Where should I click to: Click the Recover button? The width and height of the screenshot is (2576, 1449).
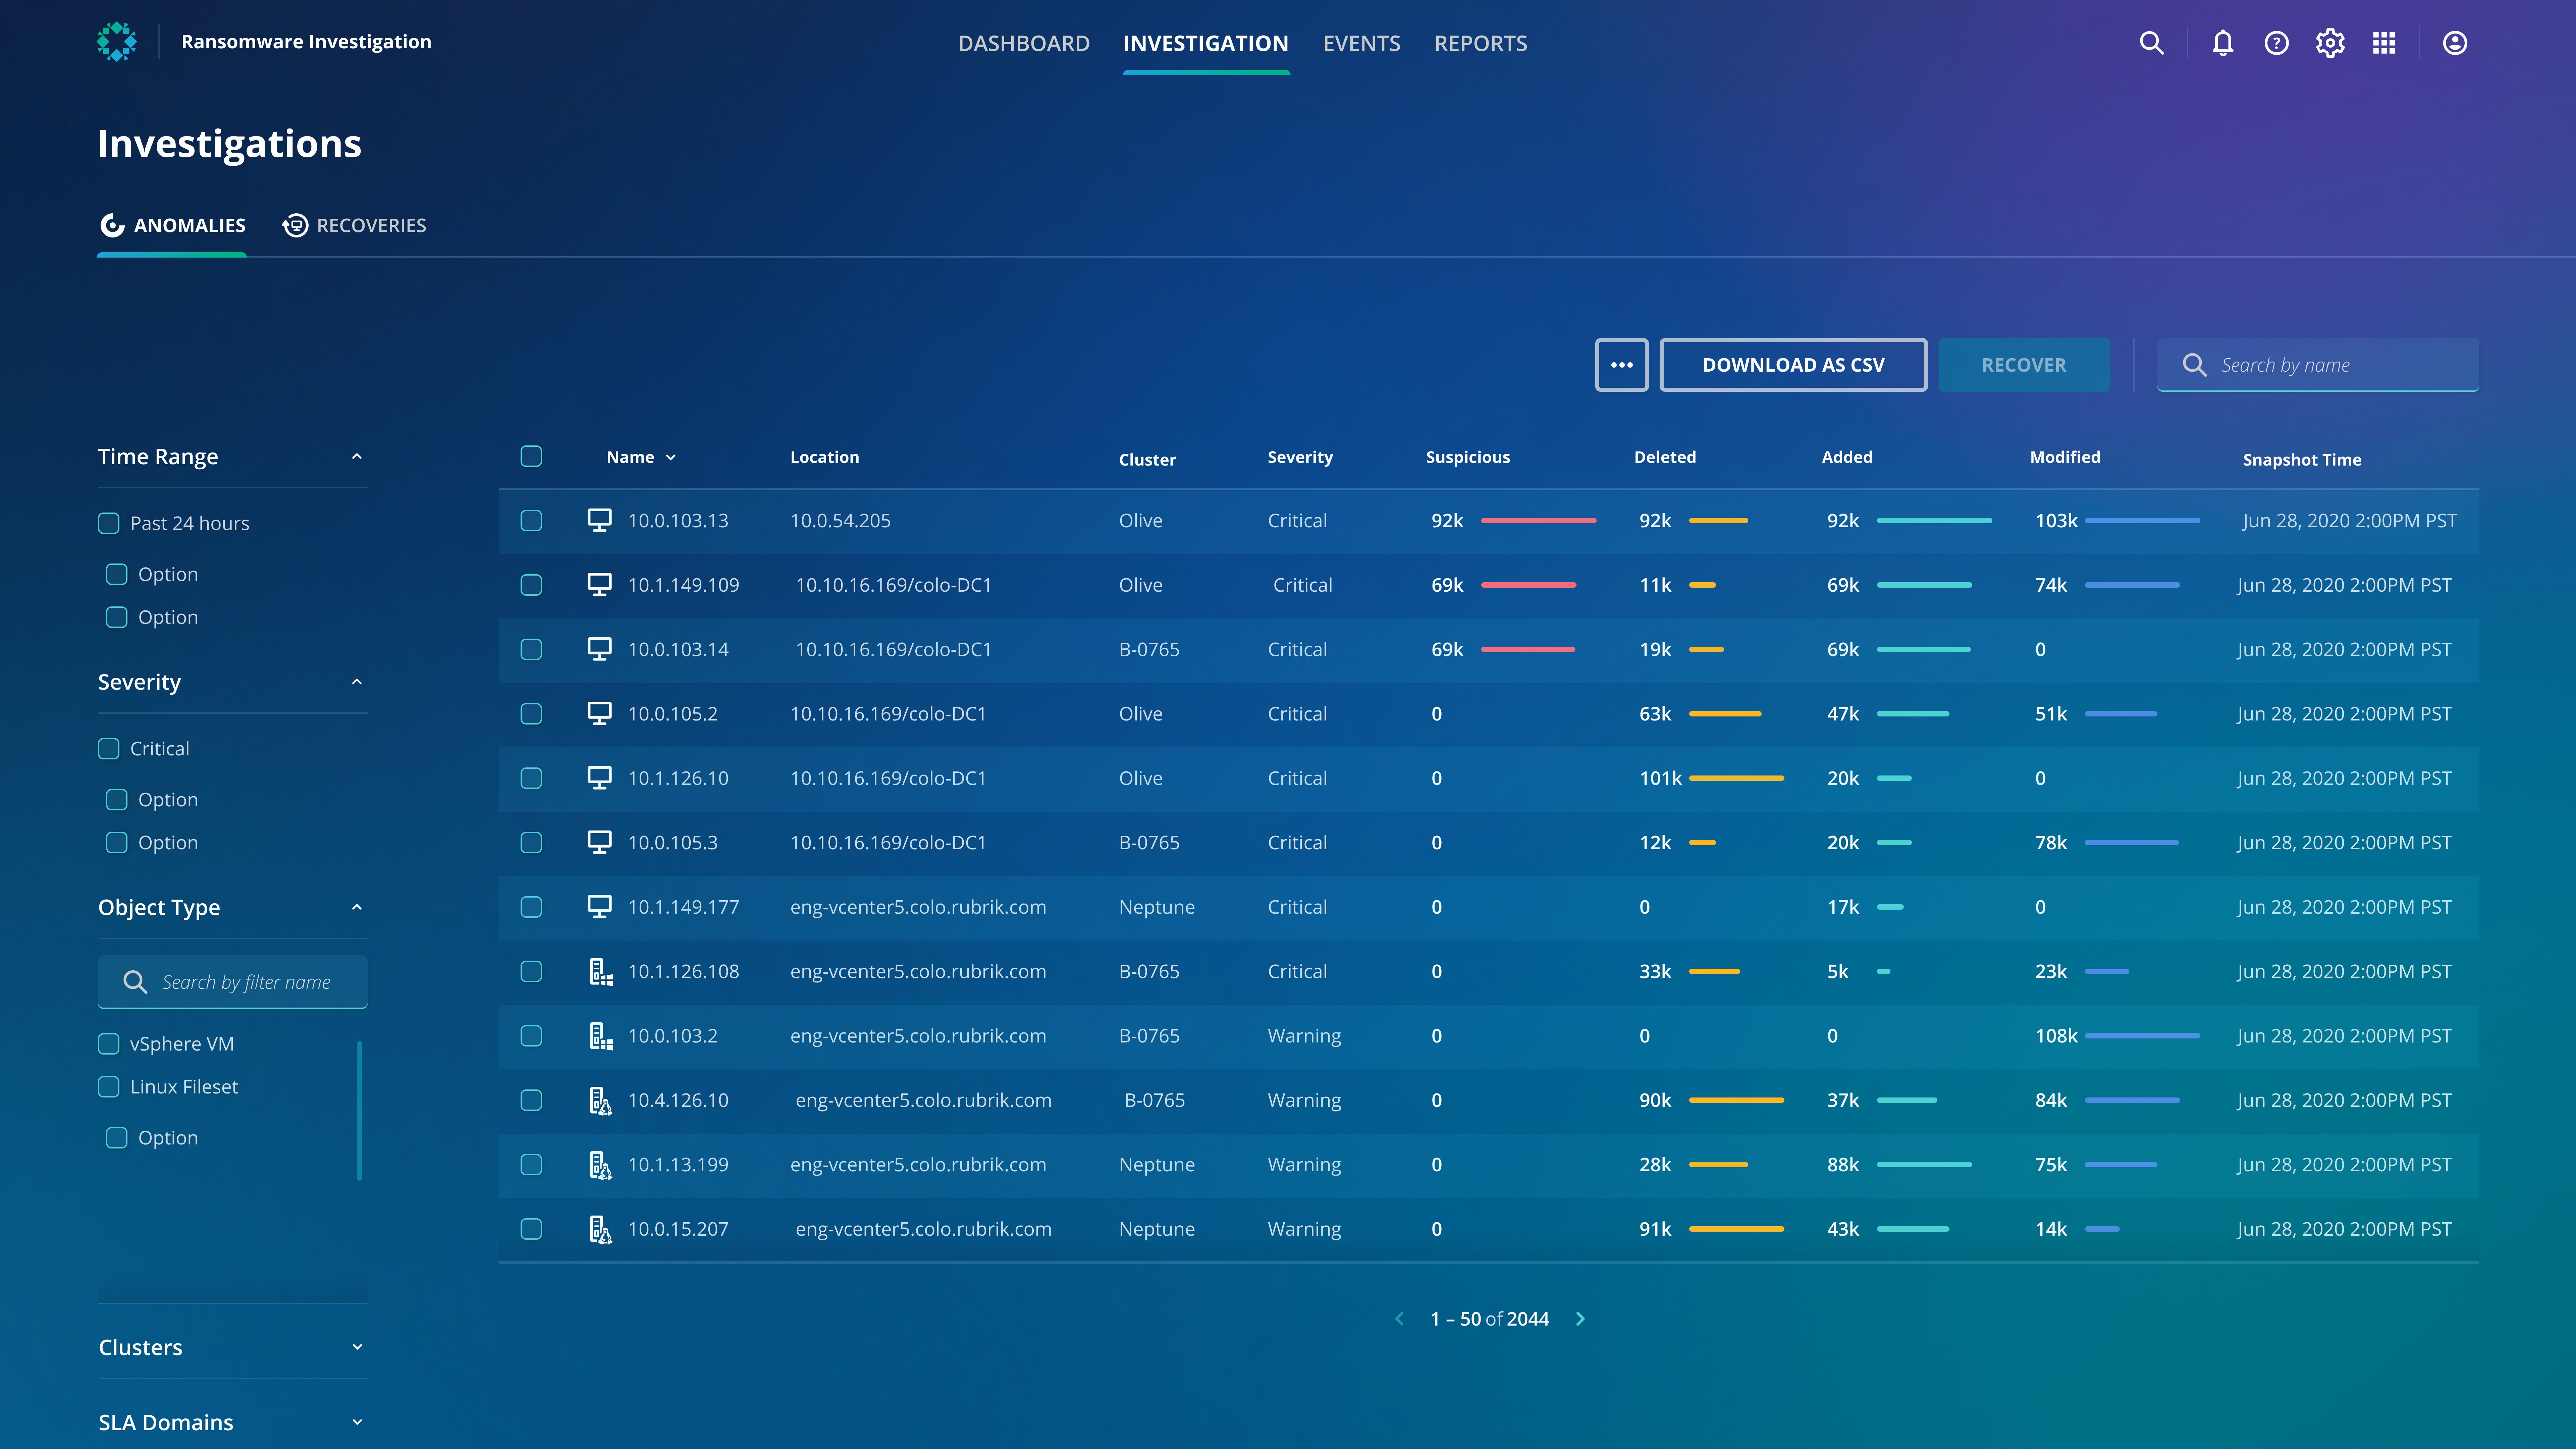coord(2024,365)
